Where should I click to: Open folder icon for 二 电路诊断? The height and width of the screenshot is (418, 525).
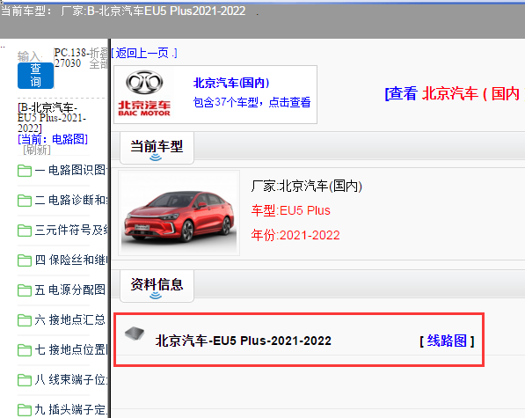pyautogui.click(x=25, y=201)
